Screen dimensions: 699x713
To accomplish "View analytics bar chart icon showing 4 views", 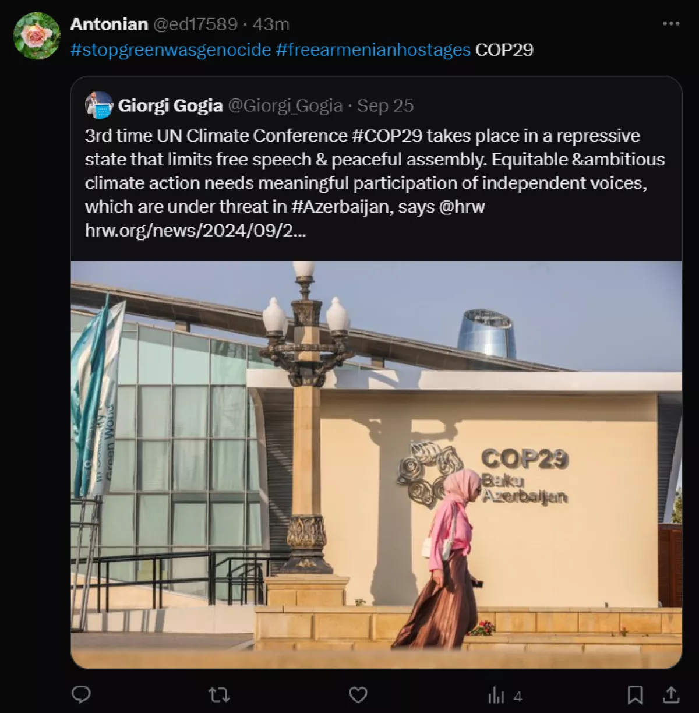I will [x=505, y=695].
